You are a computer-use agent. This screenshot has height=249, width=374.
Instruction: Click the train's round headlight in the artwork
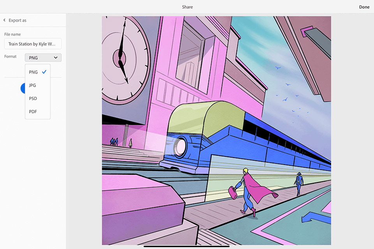(x=180, y=145)
